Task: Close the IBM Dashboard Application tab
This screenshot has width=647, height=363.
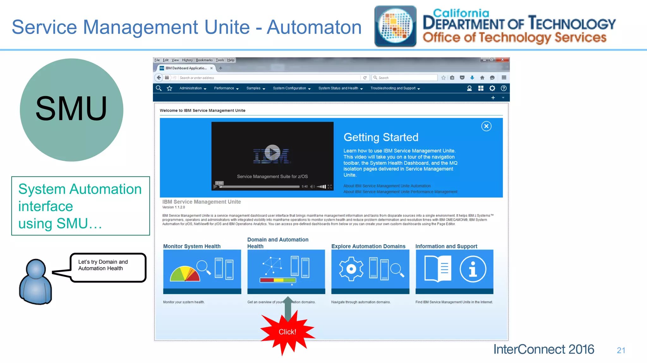Action: point(211,68)
